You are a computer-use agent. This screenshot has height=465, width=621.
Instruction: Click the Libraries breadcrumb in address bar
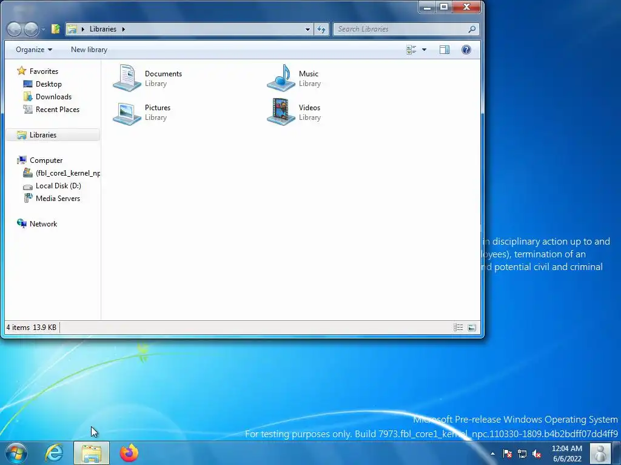point(103,29)
